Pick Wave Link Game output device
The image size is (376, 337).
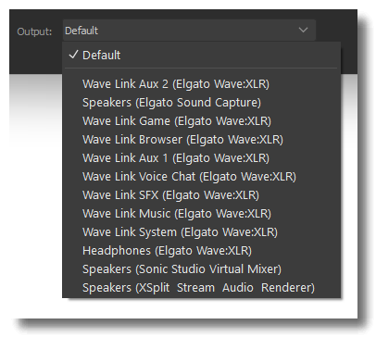point(201,121)
